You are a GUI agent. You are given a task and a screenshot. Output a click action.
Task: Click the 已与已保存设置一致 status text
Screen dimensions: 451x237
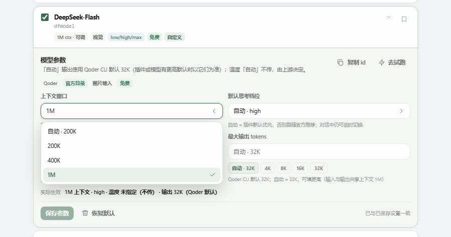[388, 213]
